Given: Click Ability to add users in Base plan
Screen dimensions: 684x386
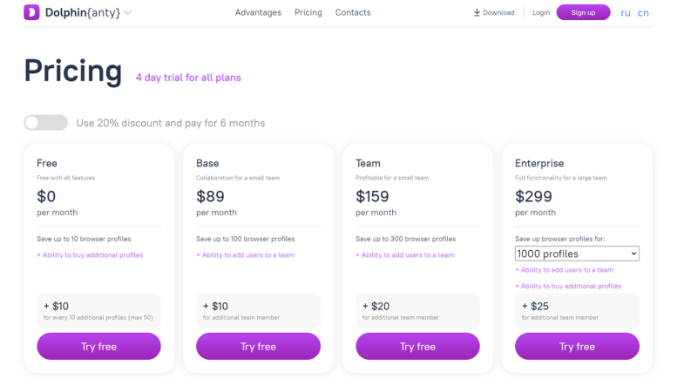Looking at the screenshot, I should (245, 255).
